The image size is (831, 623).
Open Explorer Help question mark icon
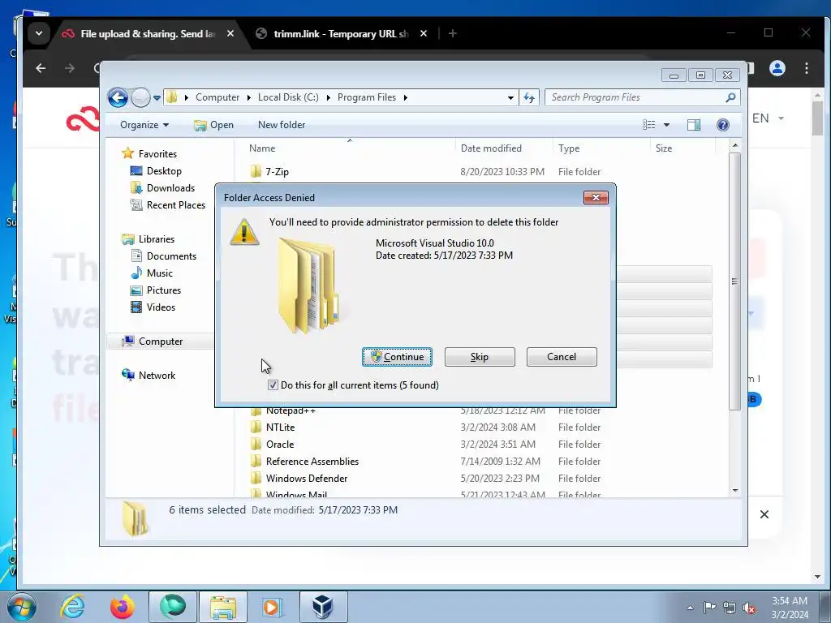[x=723, y=125]
